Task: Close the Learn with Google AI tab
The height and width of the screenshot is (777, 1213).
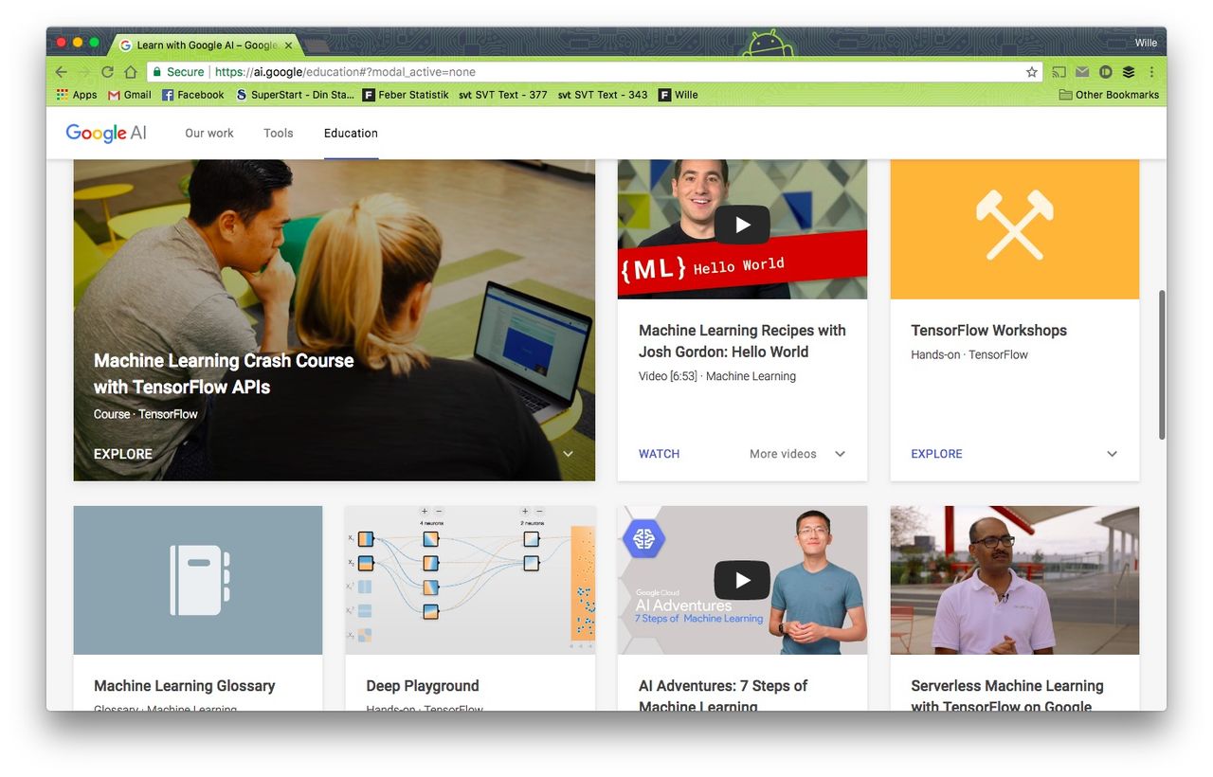Action: (x=289, y=45)
